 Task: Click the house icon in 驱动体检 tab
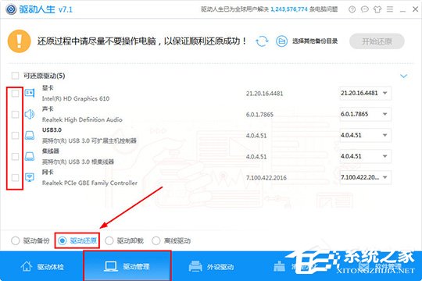click(x=26, y=266)
